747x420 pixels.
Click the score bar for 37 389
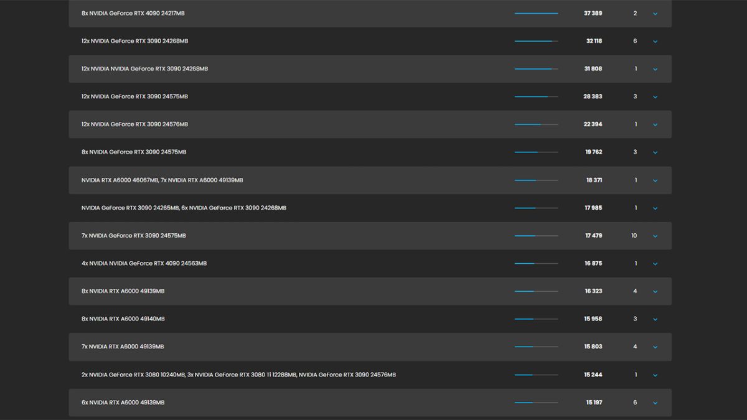tap(536, 13)
